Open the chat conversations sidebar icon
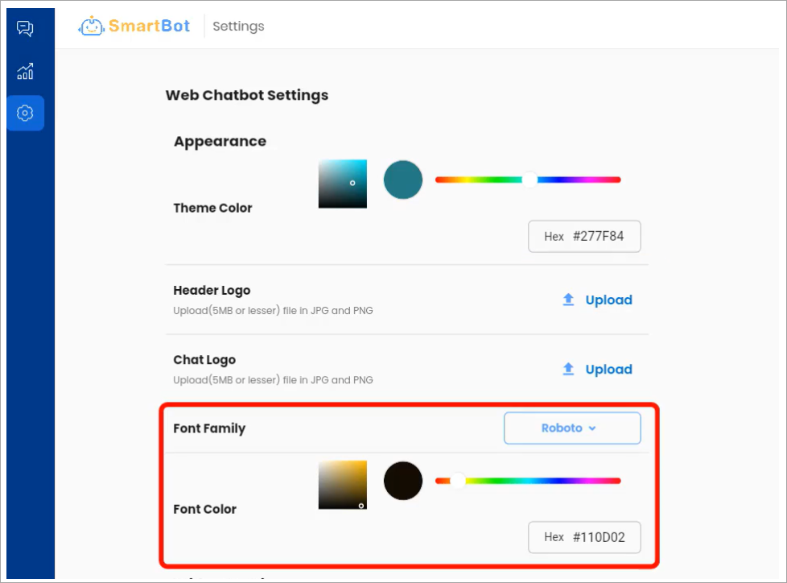Image resolution: width=787 pixels, height=583 pixels. point(25,29)
